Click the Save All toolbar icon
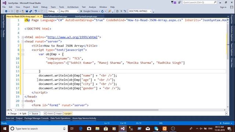Viewport: 235px width, 132px height. click(30, 11)
